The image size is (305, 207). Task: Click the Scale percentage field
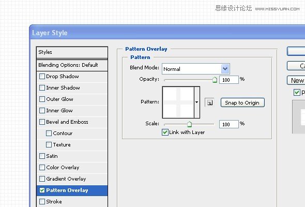[228, 124]
